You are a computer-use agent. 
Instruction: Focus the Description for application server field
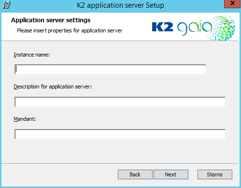pyautogui.click(x=120, y=101)
